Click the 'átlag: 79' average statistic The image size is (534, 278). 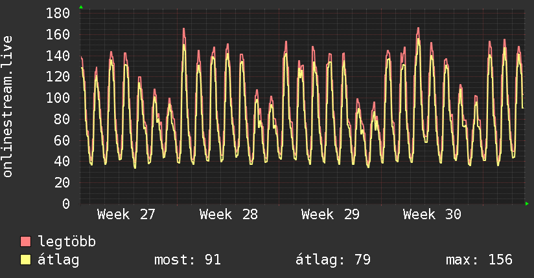click(333, 260)
